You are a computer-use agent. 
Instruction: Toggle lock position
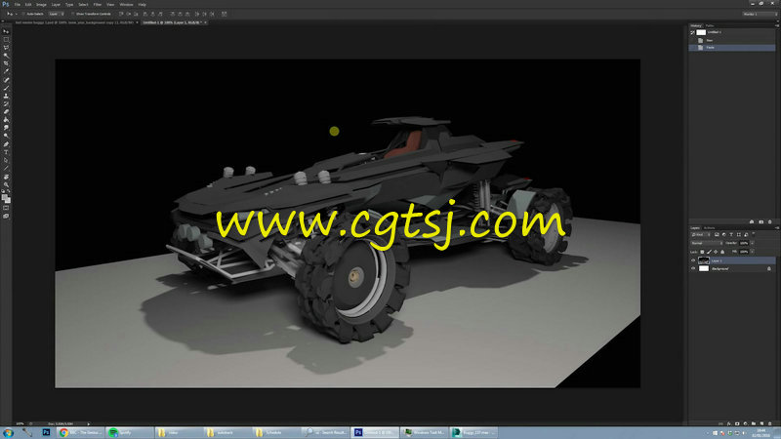[716, 252]
